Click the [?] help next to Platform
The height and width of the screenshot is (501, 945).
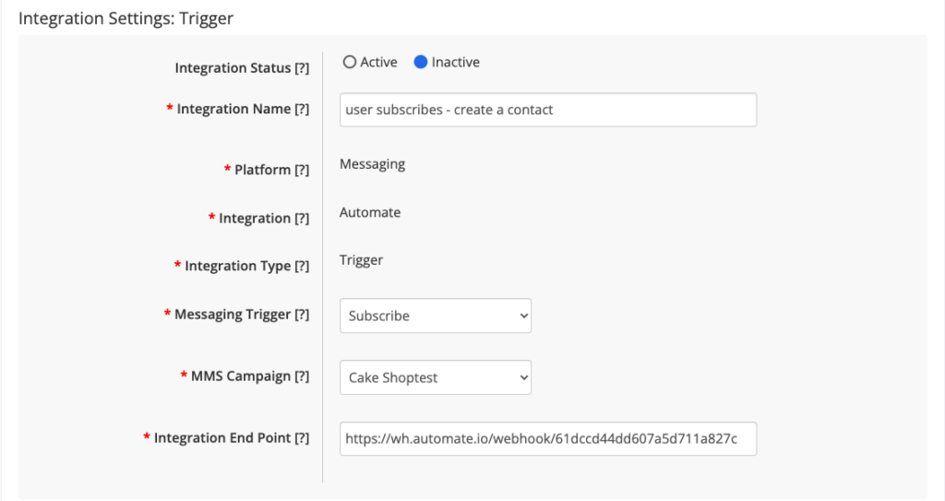click(302, 170)
